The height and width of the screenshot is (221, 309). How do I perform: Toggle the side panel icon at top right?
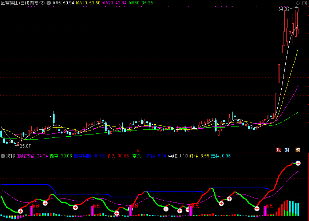[x=305, y=3]
